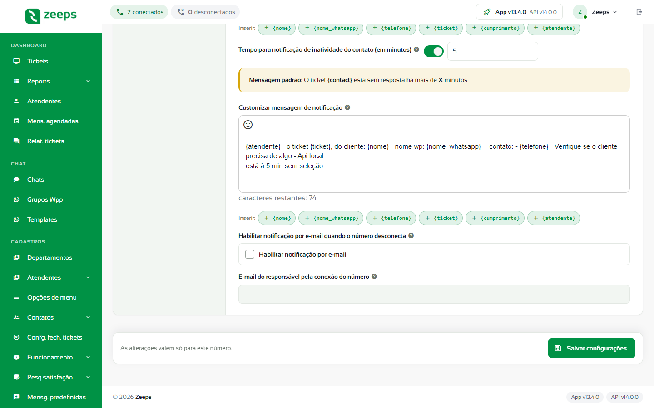This screenshot has height=408, width=654.
Task: Expand the Reports submenu chevron
Action: point(88,81)
